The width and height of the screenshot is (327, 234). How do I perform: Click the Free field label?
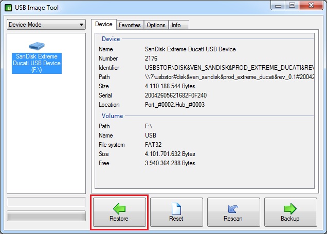coord(104,163)
